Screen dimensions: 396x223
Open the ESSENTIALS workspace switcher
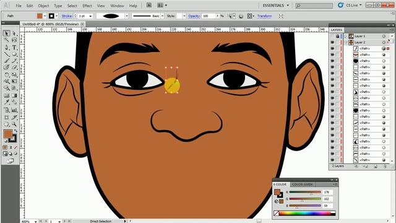click(275, 6)
